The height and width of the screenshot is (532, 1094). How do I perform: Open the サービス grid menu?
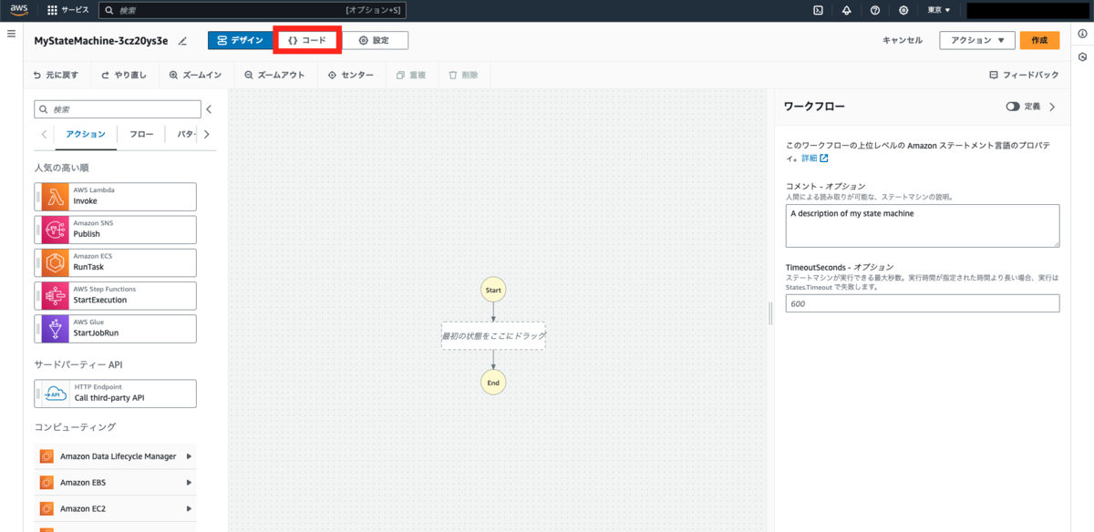[x=68, y=10]
